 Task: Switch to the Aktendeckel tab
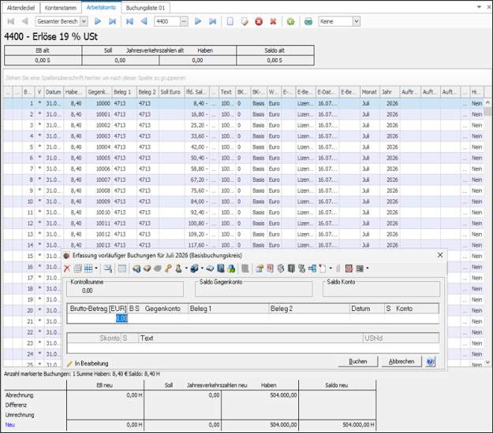coord(21,8)
